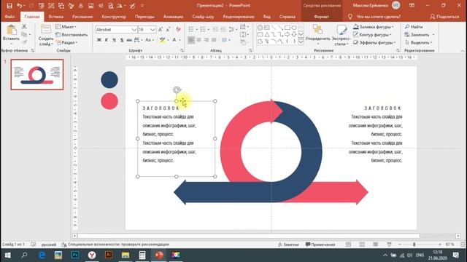This screenshot has width=467, height=262.
Task: Switch to the Animation (Анимация) tab
Action: click(x=173, y=17)
